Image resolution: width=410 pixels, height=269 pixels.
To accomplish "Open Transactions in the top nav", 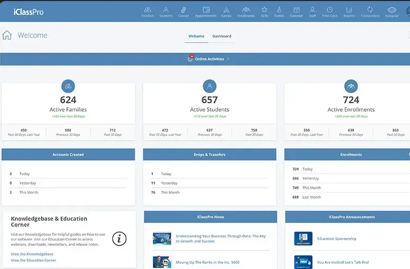I will (370, 12).
